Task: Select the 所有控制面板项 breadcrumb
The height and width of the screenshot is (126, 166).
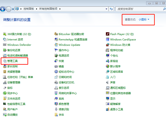Action: pyautogui.click(x=48, y=9)
